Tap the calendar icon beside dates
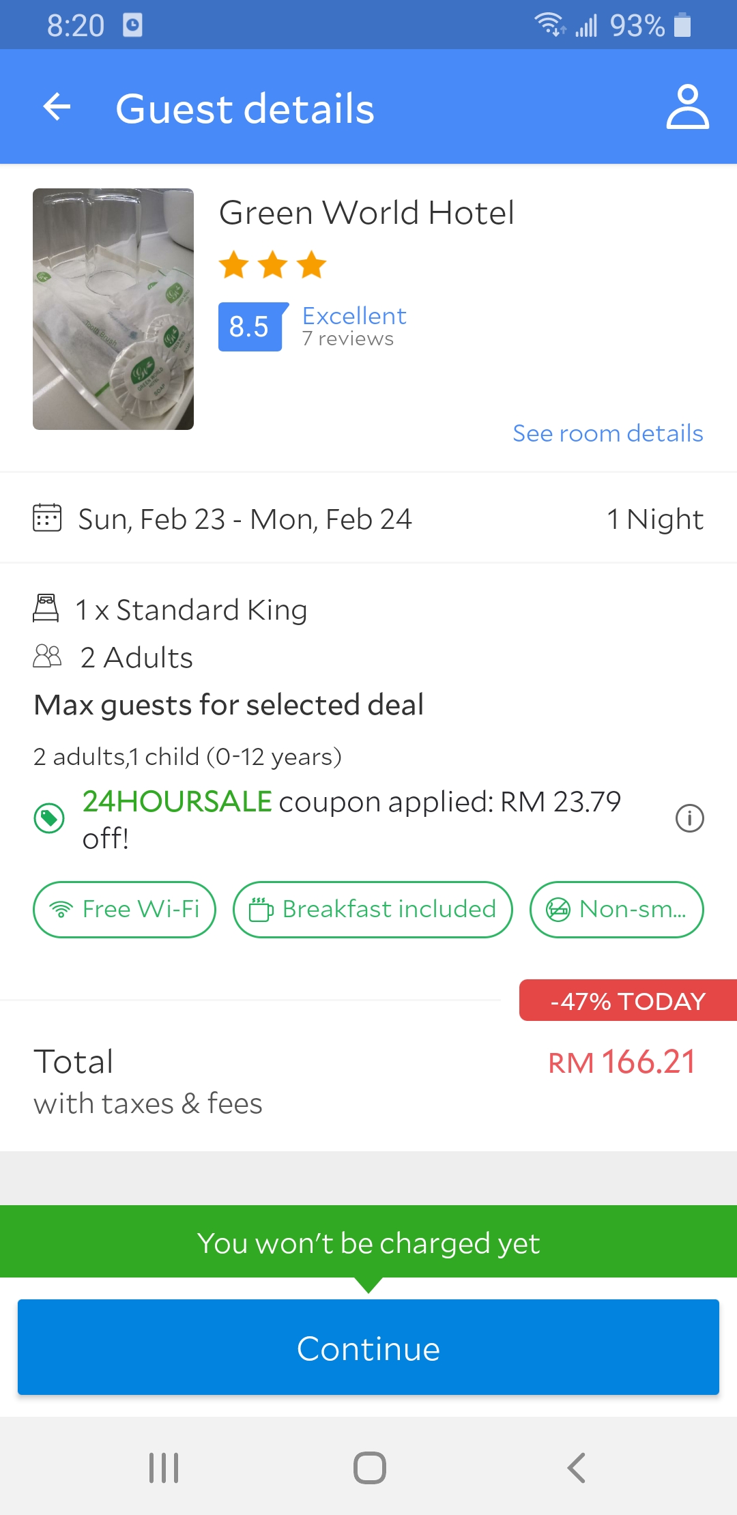This screenshot has height=1515, width=737. click(x=47, y=518)
